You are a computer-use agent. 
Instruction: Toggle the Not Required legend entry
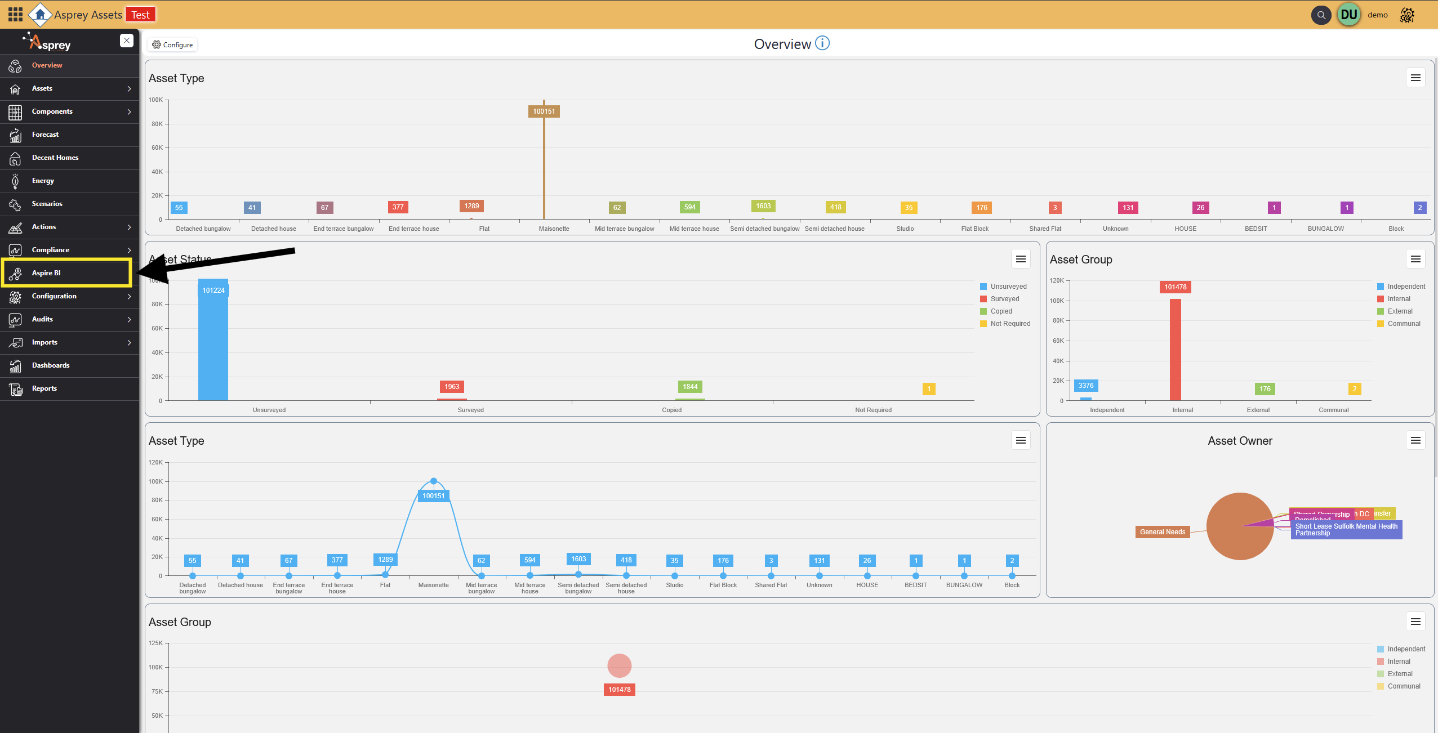1010,324
